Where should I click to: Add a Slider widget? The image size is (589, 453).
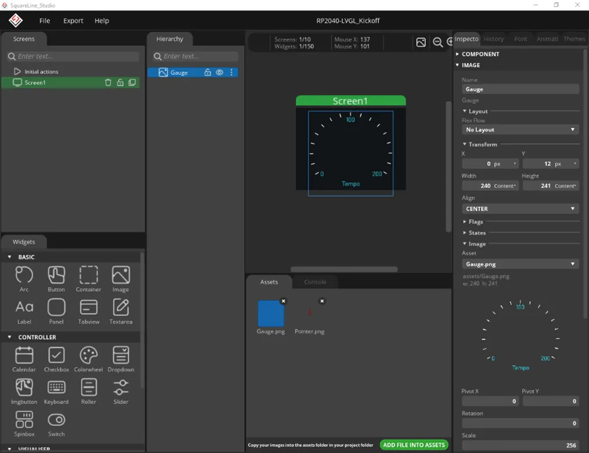121,391
